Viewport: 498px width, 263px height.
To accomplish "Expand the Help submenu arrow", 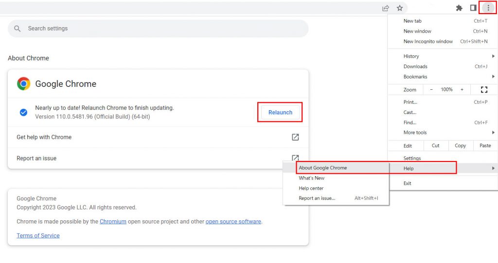I will click(x=493, y=168).
